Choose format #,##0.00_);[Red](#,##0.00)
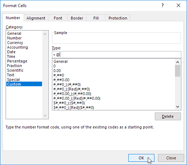Screen dimensions: 187x165 point(114,98)
